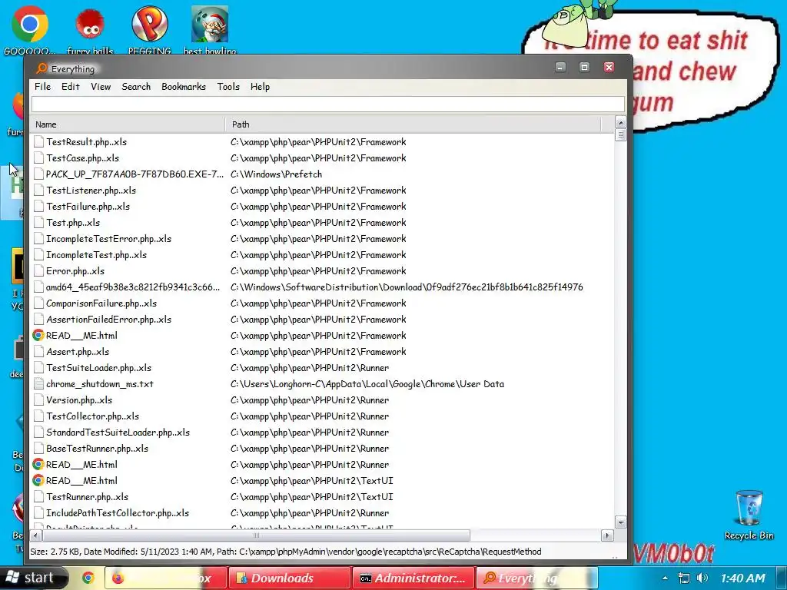
Task: Switch to the Administrator command prompt taskbar button
Action: click(413, 578)
